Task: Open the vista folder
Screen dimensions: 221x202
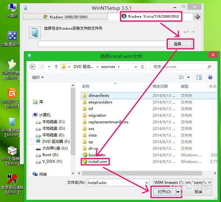Action: pyautogui.click(x=90, y=135)
